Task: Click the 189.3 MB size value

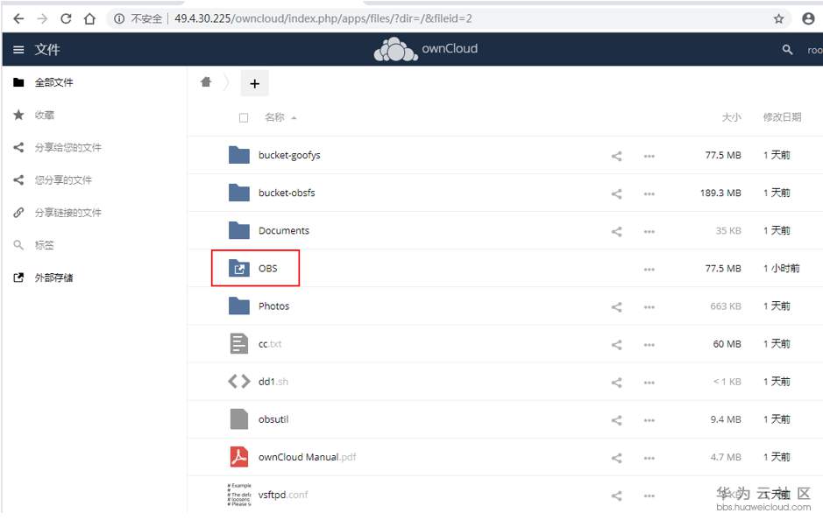Action: click(720, 193)
